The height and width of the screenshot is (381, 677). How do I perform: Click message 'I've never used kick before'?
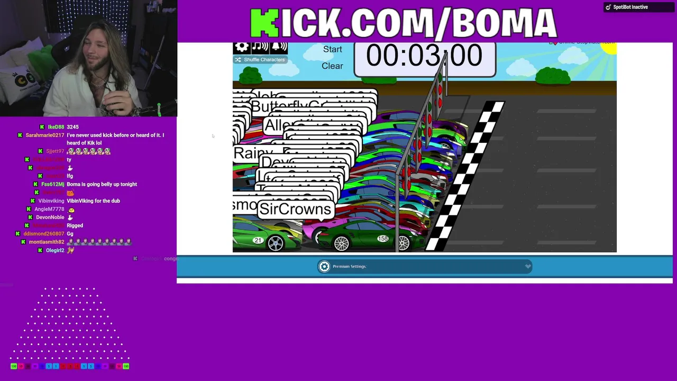click(115, 139)
